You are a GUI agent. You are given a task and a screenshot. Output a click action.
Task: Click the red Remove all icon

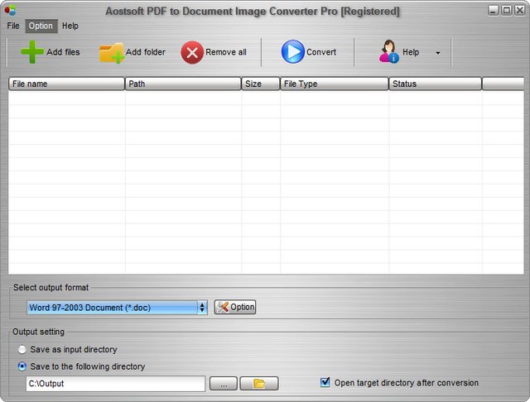click(x=191, y=52)
